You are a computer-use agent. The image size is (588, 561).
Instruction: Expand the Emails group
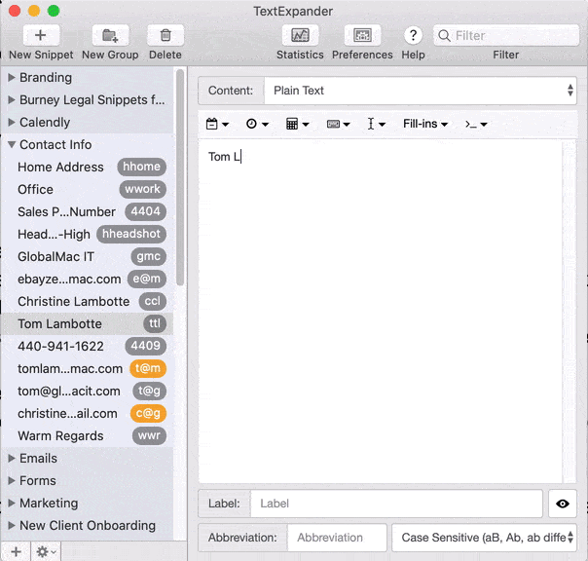coord(12,458)
